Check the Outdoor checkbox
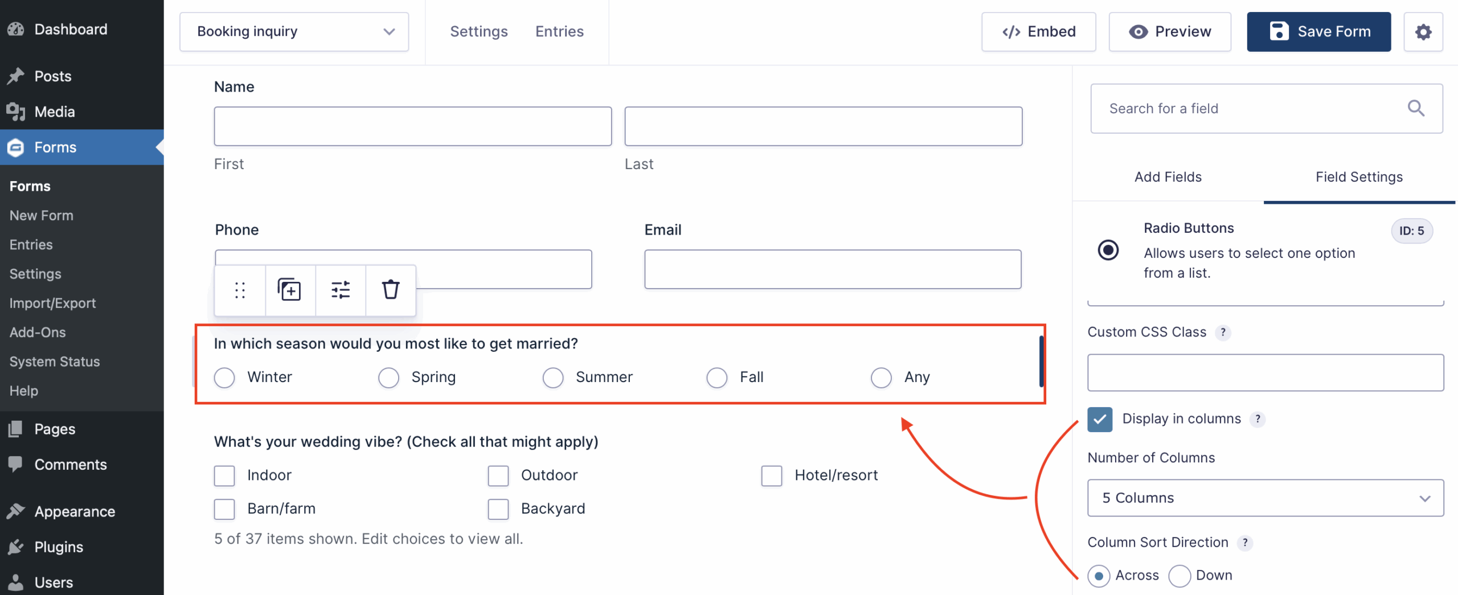This screenshot has height=595, width=1458. [498, 475]
